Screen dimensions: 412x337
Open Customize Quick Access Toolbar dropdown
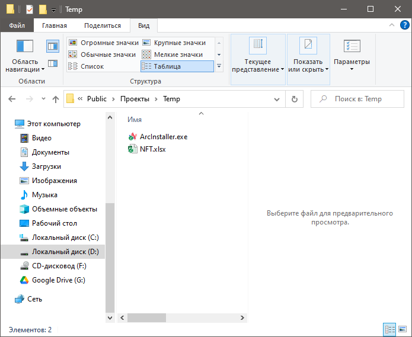pos(53,10)
